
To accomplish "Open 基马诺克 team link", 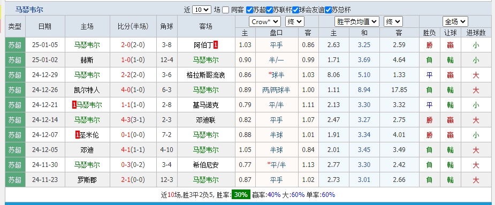I will [x=206, y=105].
